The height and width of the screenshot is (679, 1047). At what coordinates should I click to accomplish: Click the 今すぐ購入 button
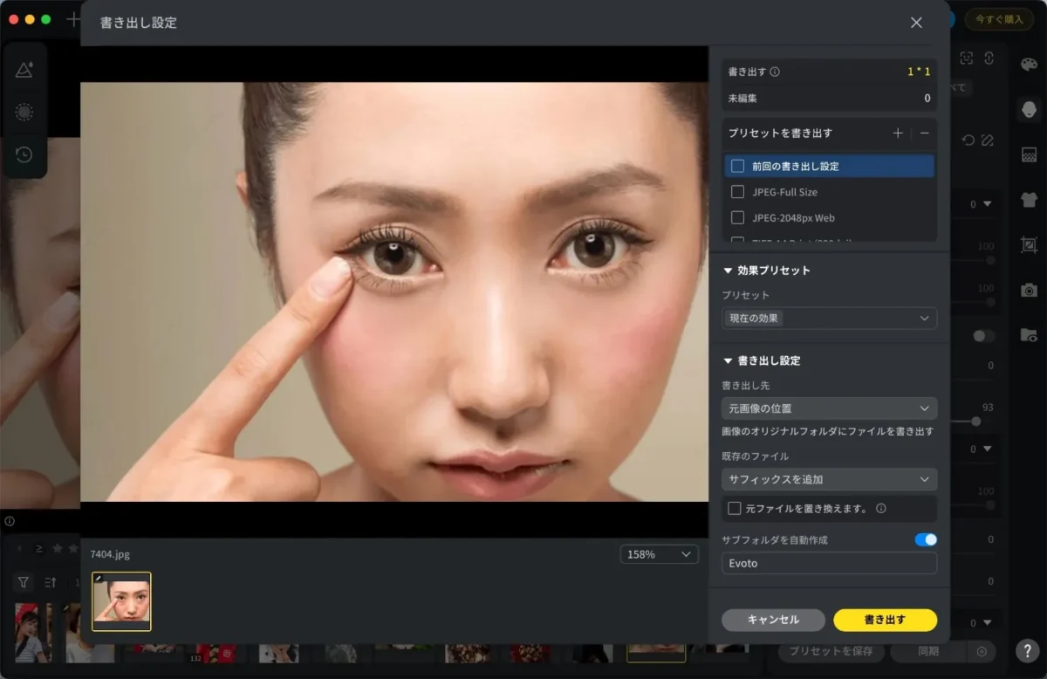tap(998, 18)
